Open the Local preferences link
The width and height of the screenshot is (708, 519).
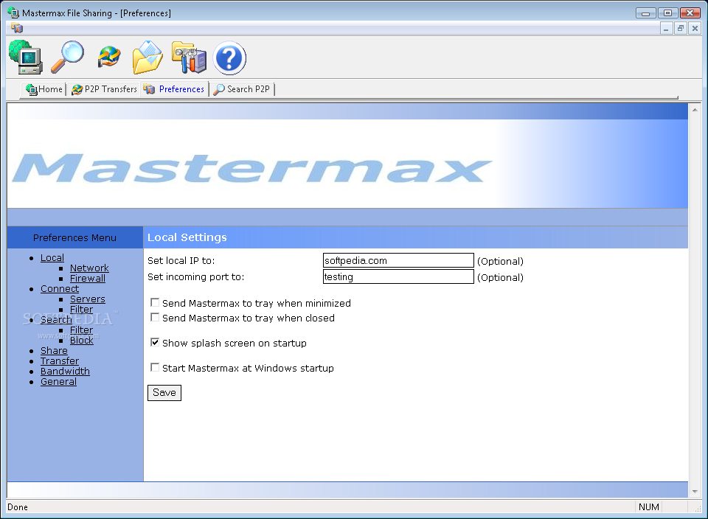52,258
